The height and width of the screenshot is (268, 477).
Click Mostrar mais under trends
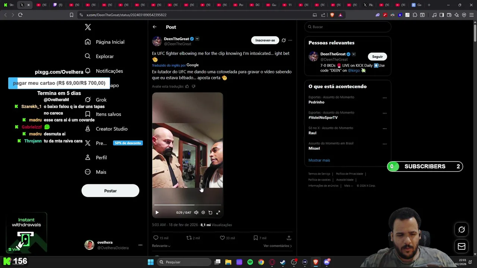coord(319,160)
